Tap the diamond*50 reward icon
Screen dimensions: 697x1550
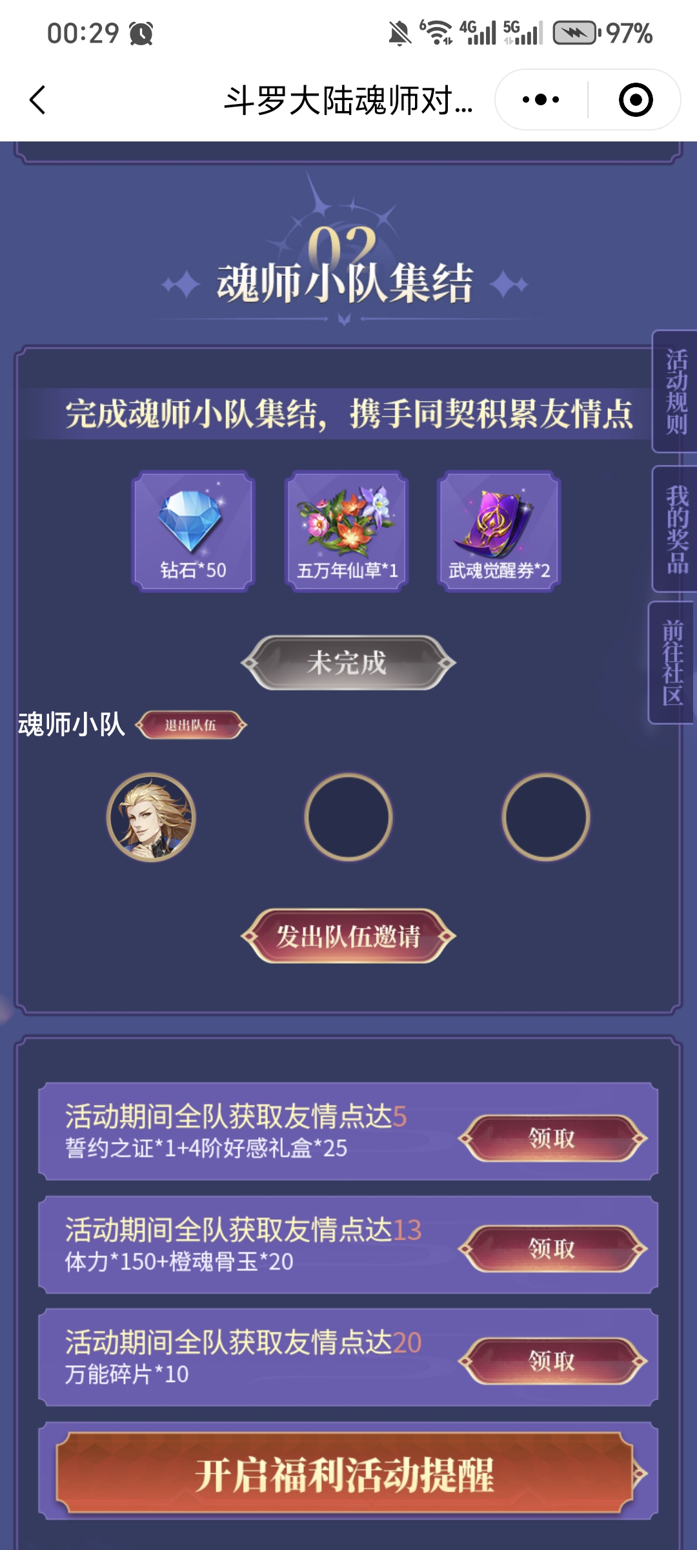193,531
